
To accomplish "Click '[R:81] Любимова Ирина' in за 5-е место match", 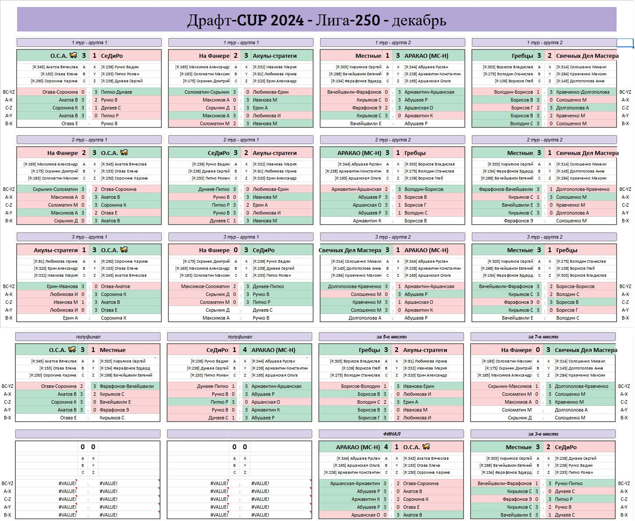I will (x=424, y=361).
